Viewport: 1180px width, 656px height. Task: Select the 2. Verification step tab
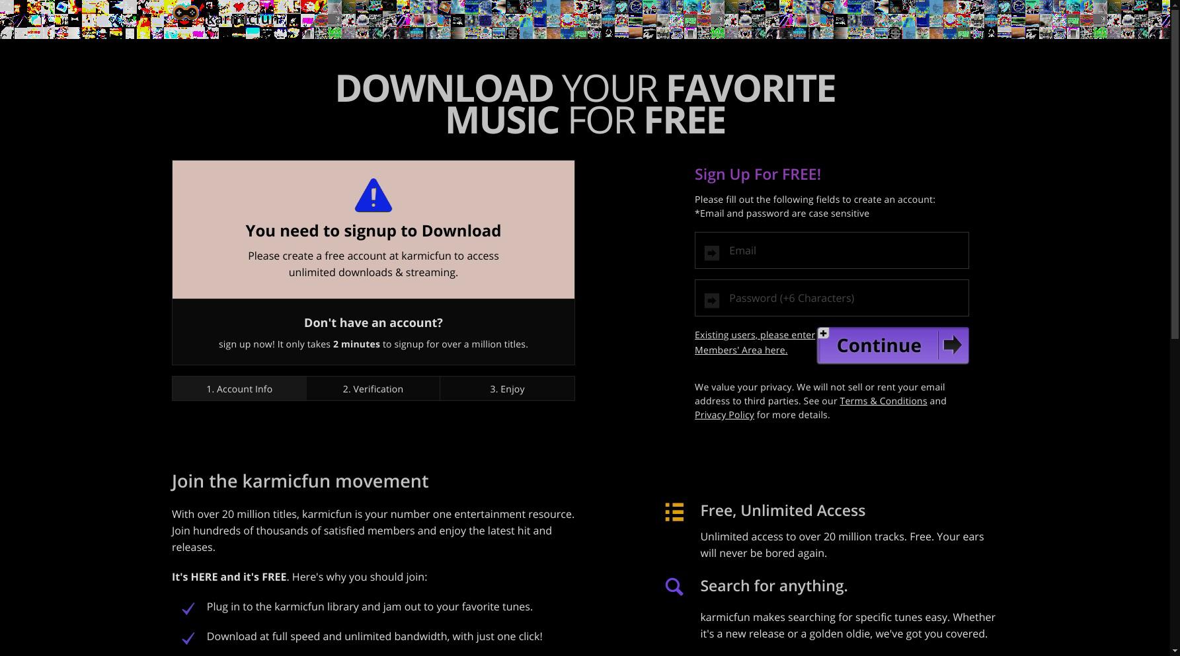[x=373, y=388]
